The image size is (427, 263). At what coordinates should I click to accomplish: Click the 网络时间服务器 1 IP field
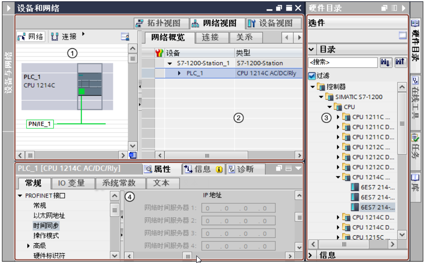coord(238,208)
